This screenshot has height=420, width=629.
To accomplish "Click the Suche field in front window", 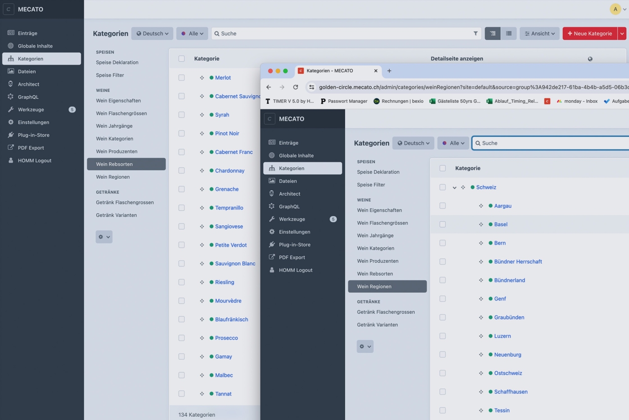I will click(551, 143).
